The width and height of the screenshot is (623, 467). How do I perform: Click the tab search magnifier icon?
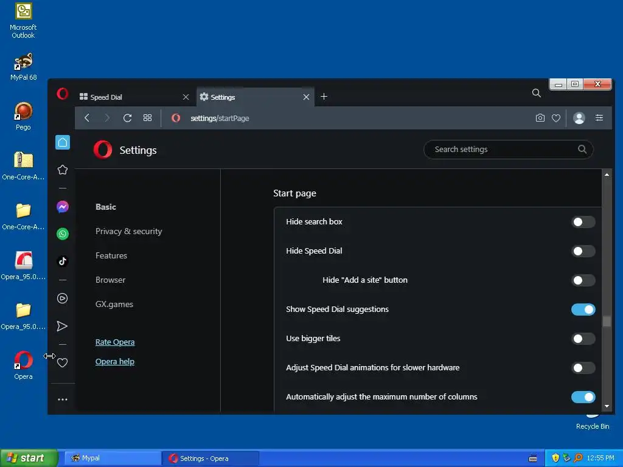537,93
